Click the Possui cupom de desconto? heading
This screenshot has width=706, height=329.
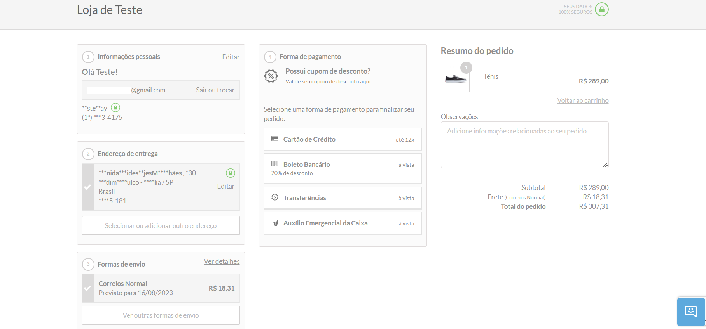(328, 71)
